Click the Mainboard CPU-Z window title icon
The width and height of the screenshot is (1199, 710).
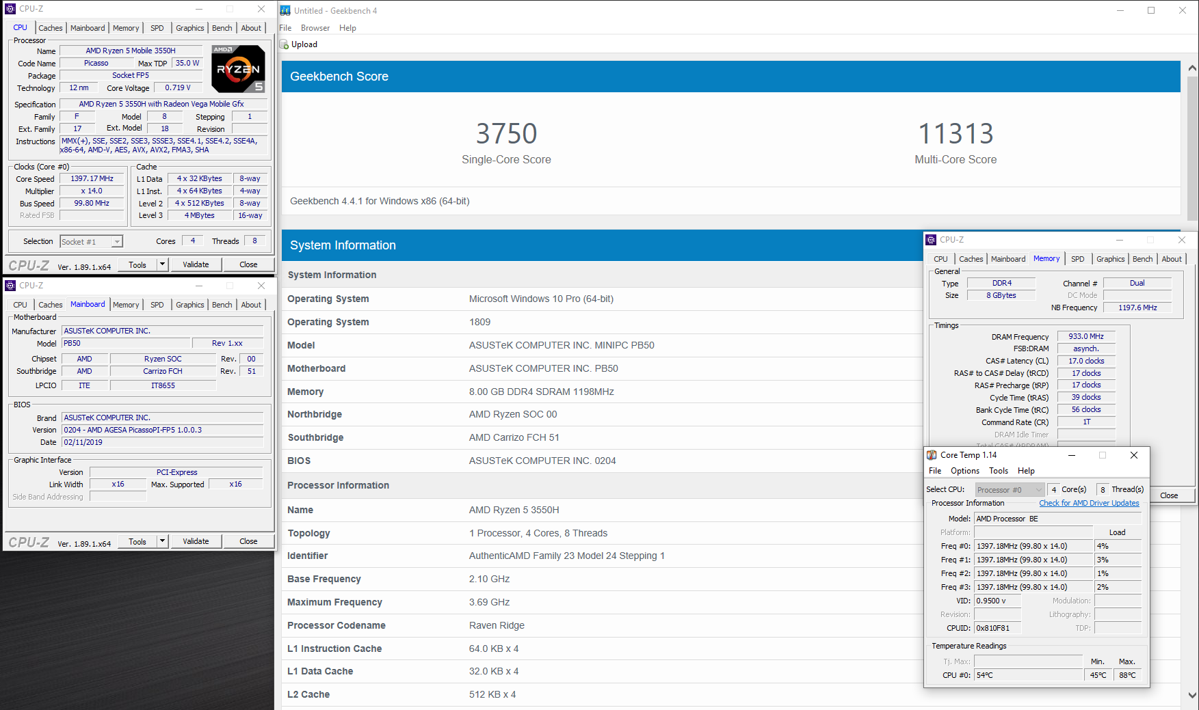pyautogui.click(x=10, y=286)
